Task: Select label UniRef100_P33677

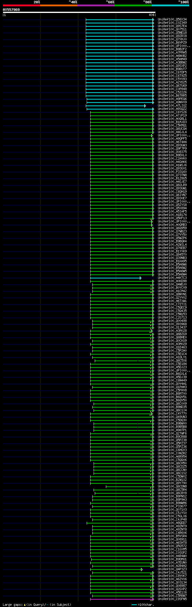Action: (172, 506)
